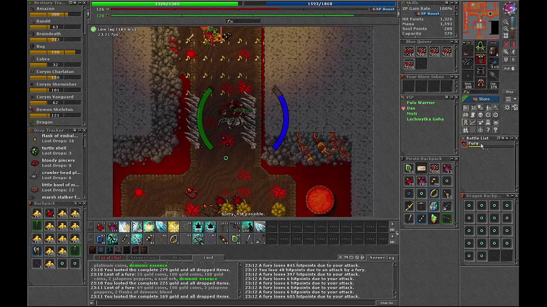547x307 pixels.
Task: Open the skull bestiary icon in sidebar
Action: 480,115
